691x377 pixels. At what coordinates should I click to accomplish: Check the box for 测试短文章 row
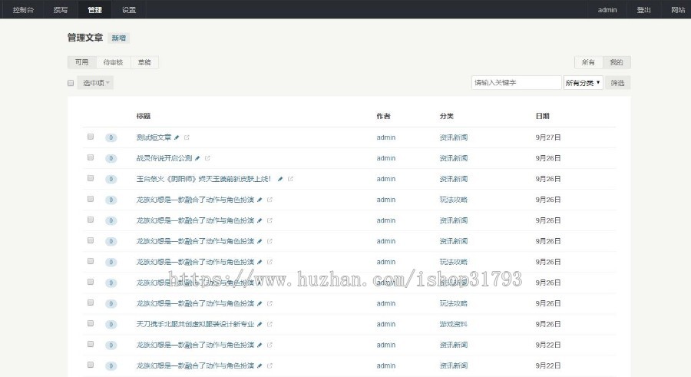[91, 137]
